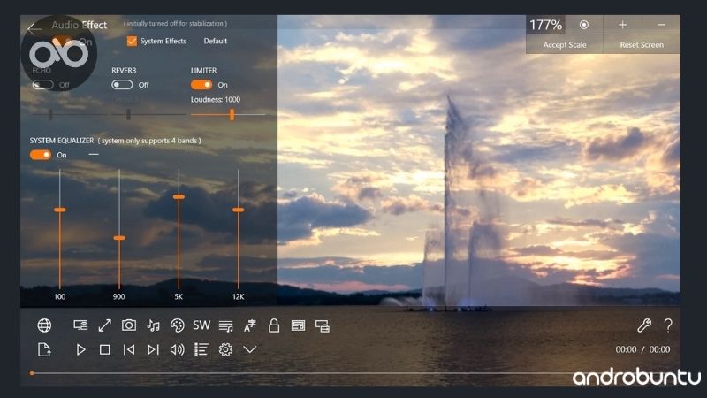The image size is (707, 398).
Task: Open the color palette icon
Action: (178, 325)
